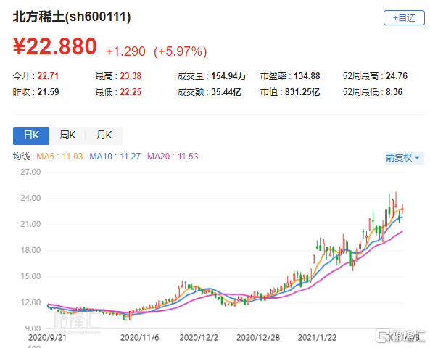Select the 日K daily chart tab
Image resolution: width=430 pixels, height=348 pixels.
click(31, 136)
